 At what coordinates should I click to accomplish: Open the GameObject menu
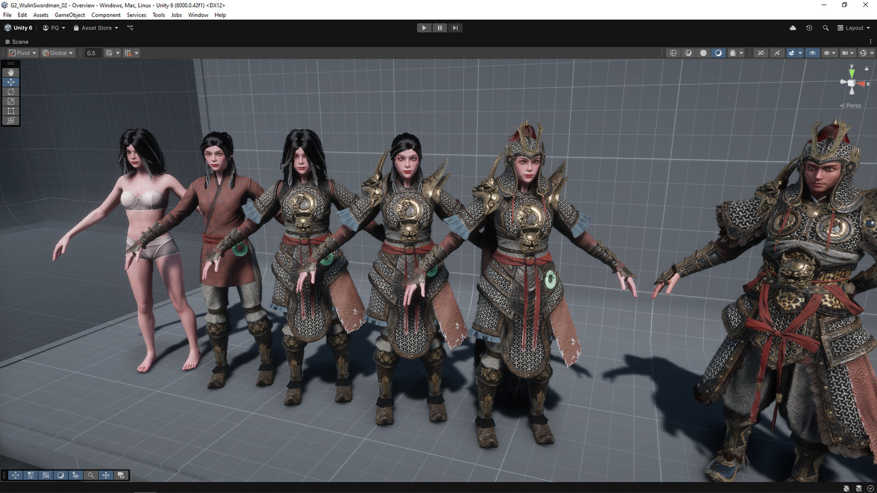click(70, 15)
